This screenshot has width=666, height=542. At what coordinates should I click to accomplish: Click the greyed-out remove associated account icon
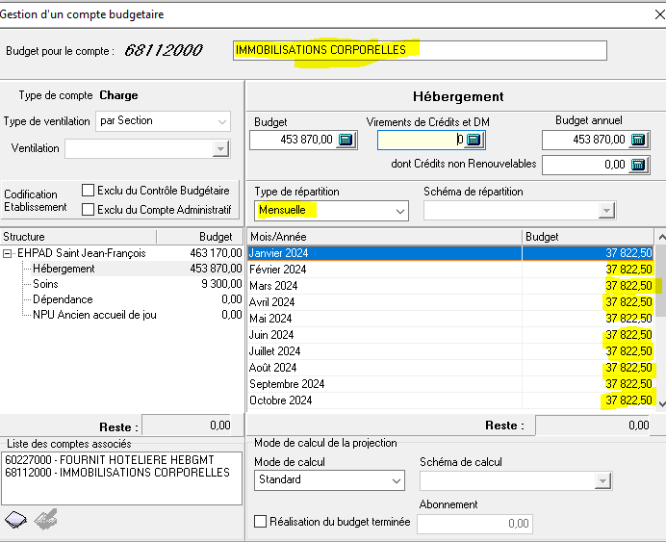[43, 520]
